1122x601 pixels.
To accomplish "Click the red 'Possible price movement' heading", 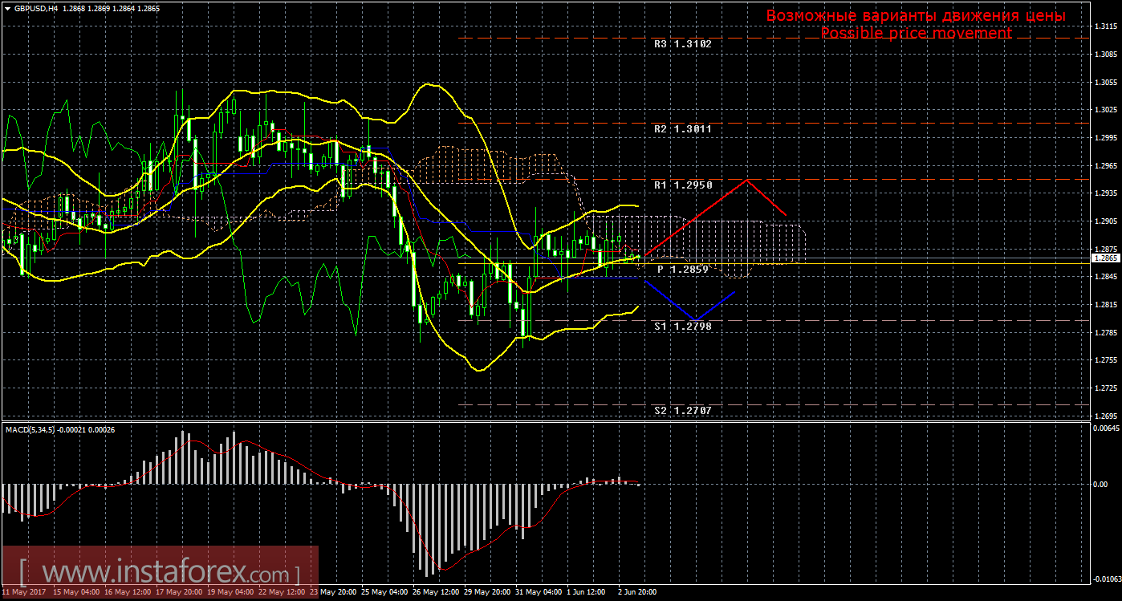I will (916, 33).
